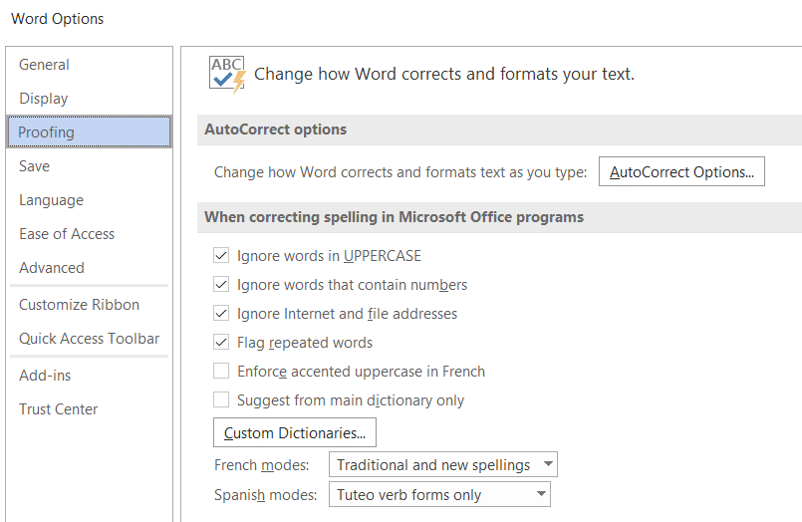This screenshot has height=522, width=802.
Task: Select Quick Access Toolbar category
Action: point(89,339)
